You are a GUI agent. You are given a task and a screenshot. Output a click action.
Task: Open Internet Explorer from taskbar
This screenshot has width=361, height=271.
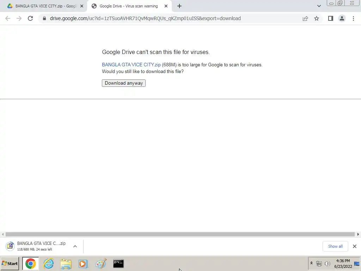click(x=49, y=264)
